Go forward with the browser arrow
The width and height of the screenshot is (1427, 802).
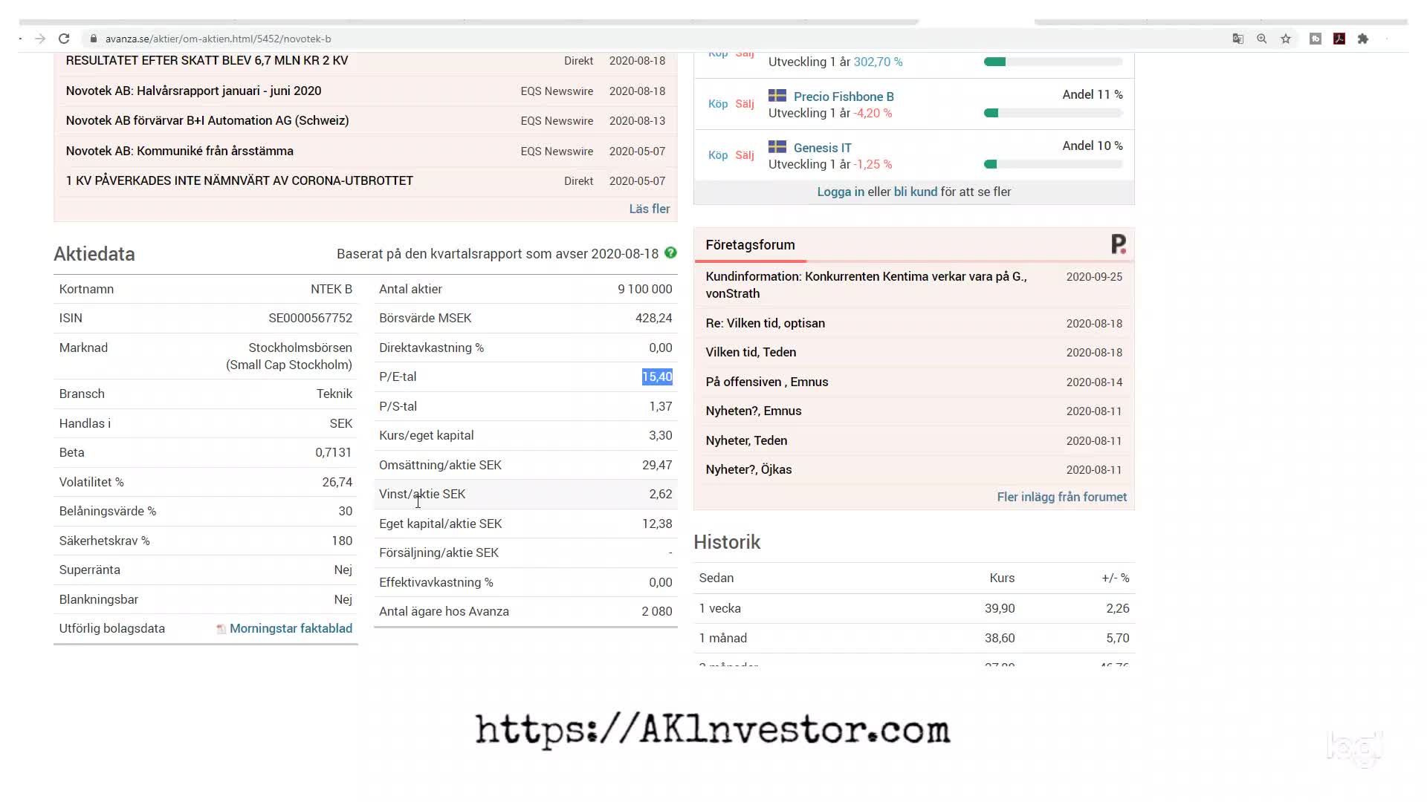(40, 39)
